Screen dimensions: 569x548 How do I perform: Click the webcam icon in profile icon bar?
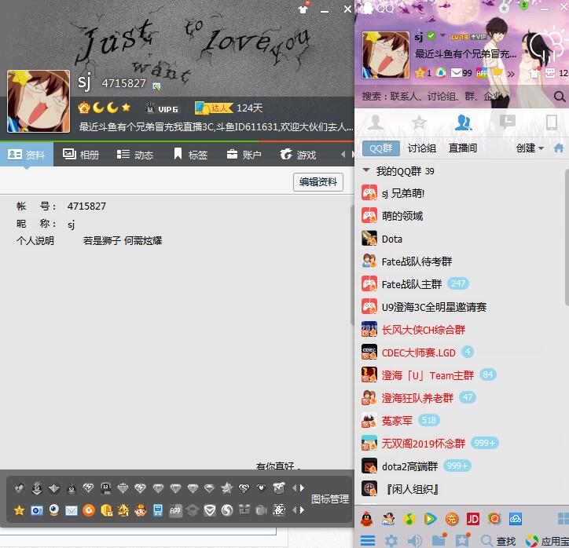[x=54, y=510]
